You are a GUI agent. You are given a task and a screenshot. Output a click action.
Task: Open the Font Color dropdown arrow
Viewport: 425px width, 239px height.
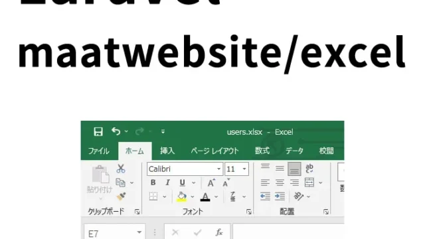[x=216, y=197]
